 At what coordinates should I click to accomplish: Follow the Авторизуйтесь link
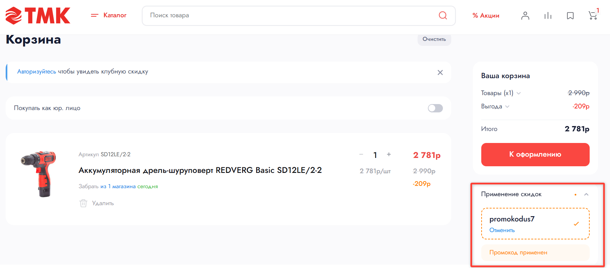(37, 71)
